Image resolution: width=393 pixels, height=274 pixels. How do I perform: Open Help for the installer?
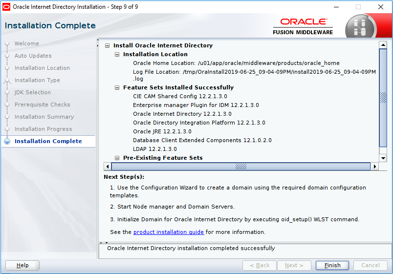[x=22, y=265]
